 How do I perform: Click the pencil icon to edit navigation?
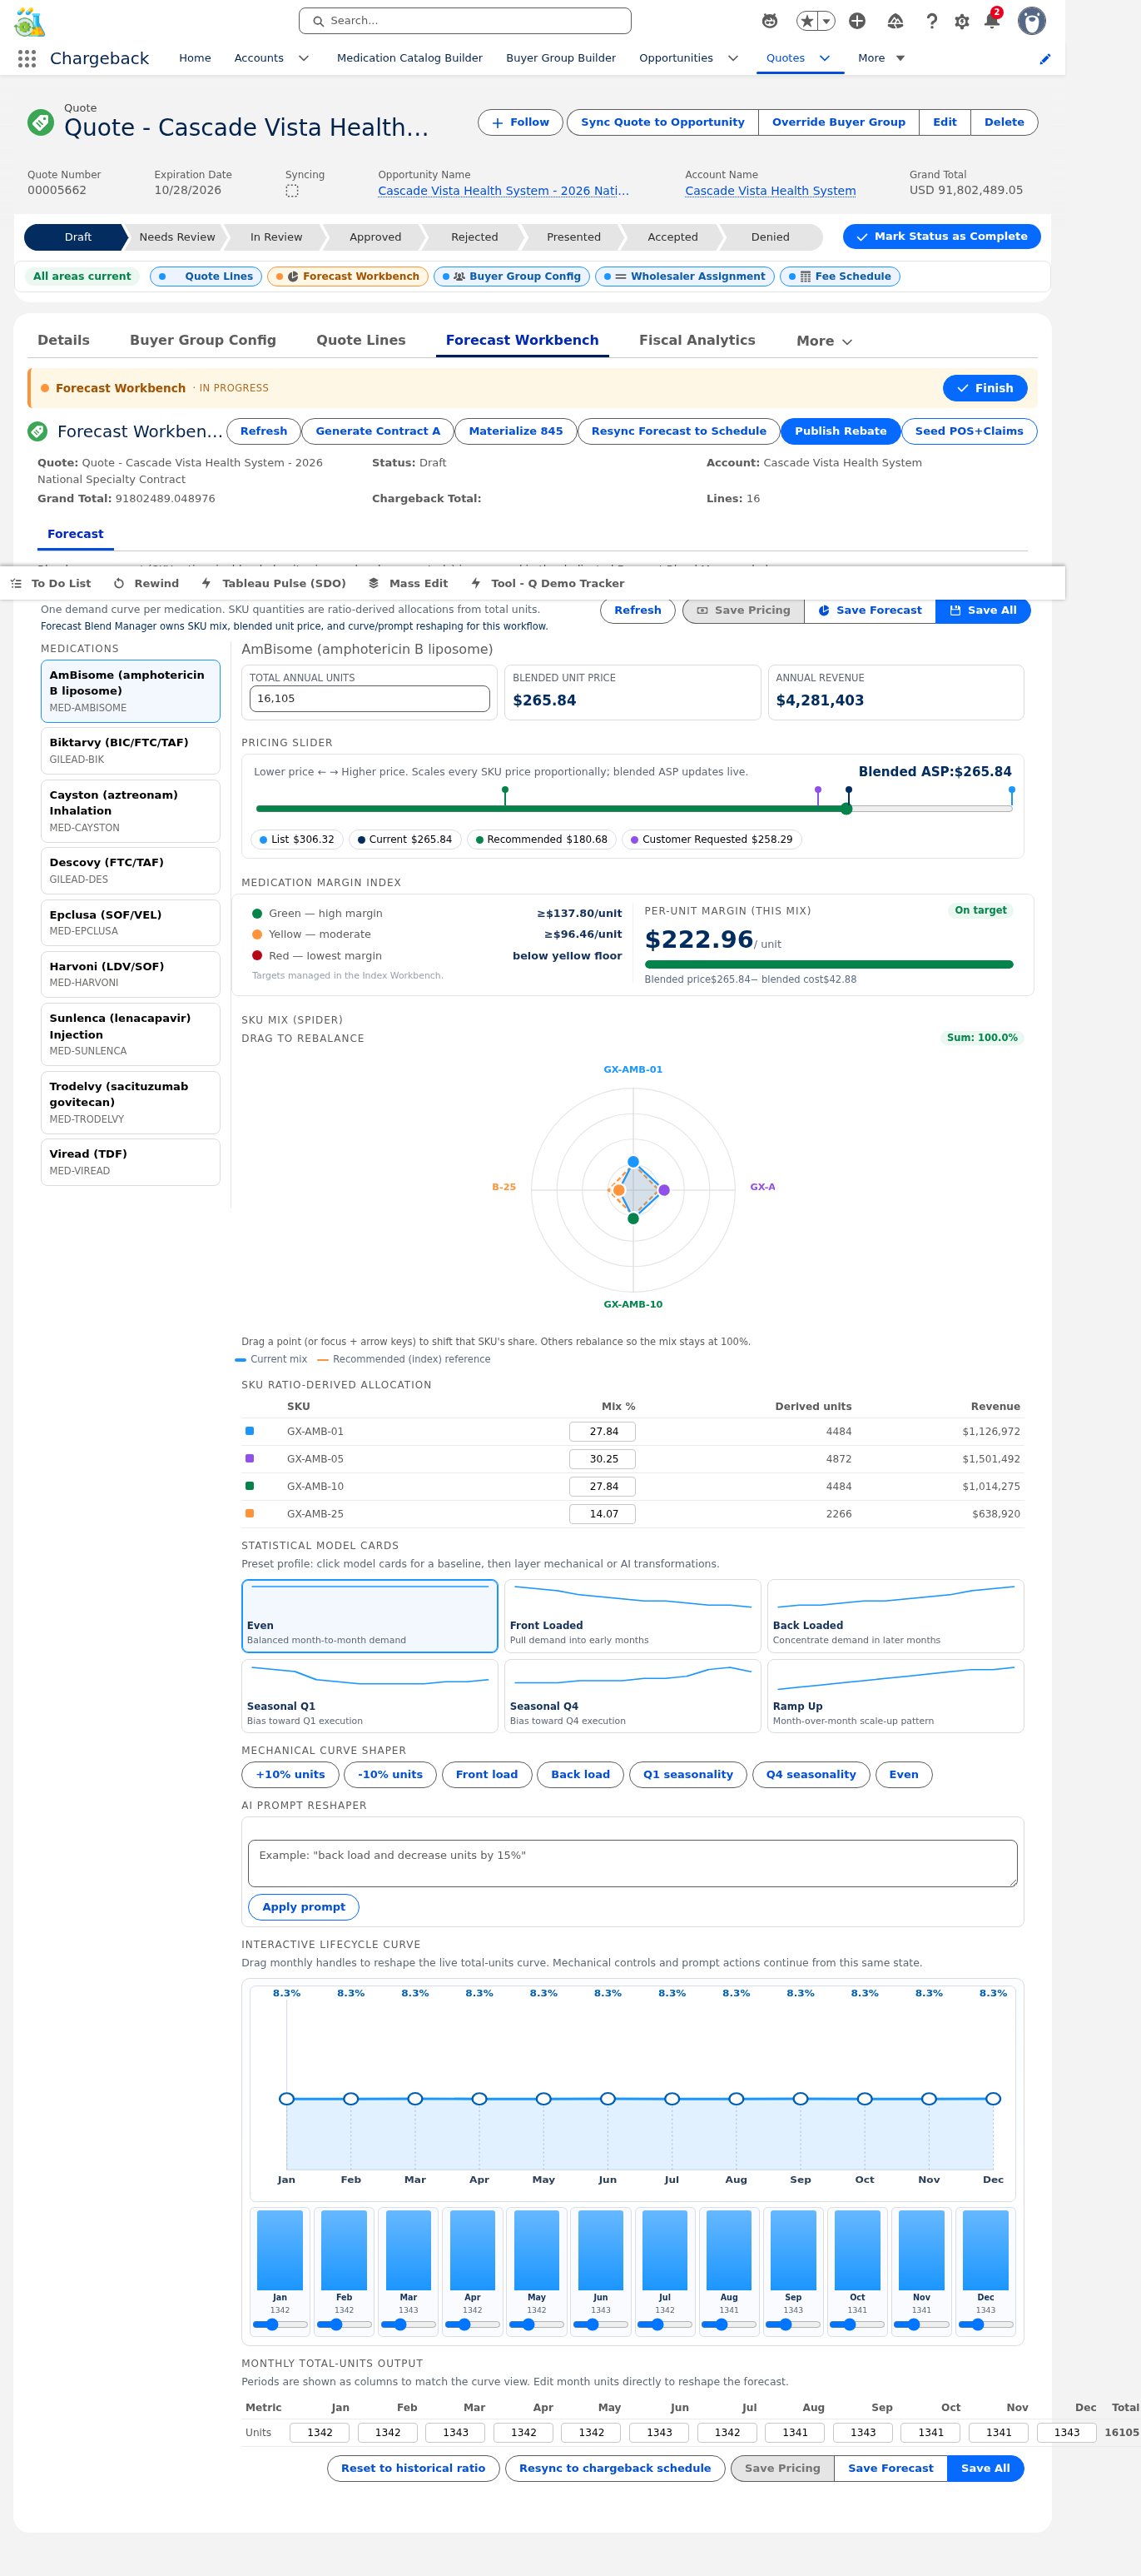point(1045,59)
